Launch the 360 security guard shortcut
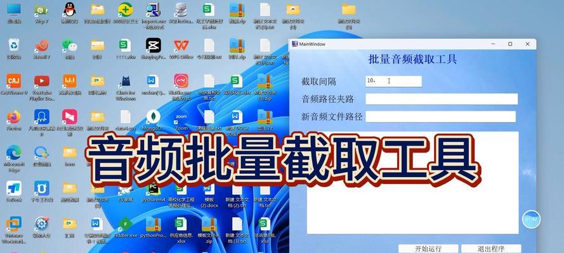 click(125, 9)
